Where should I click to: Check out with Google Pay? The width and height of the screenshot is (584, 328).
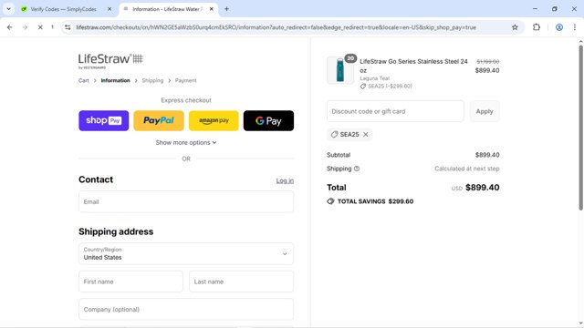pos(268,120)
